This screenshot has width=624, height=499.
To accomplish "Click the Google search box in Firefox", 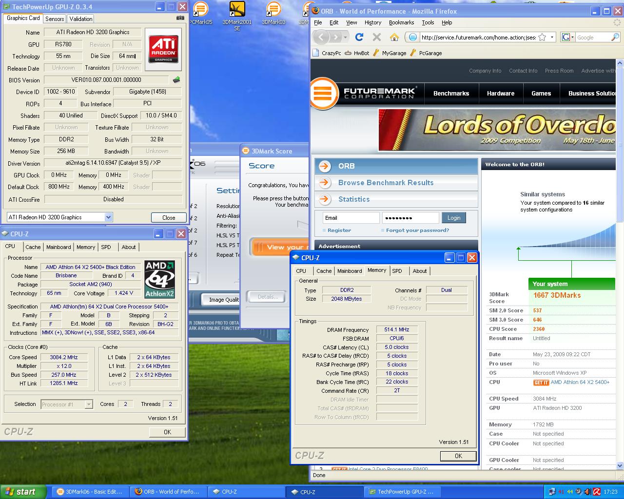I will point(593,37).
